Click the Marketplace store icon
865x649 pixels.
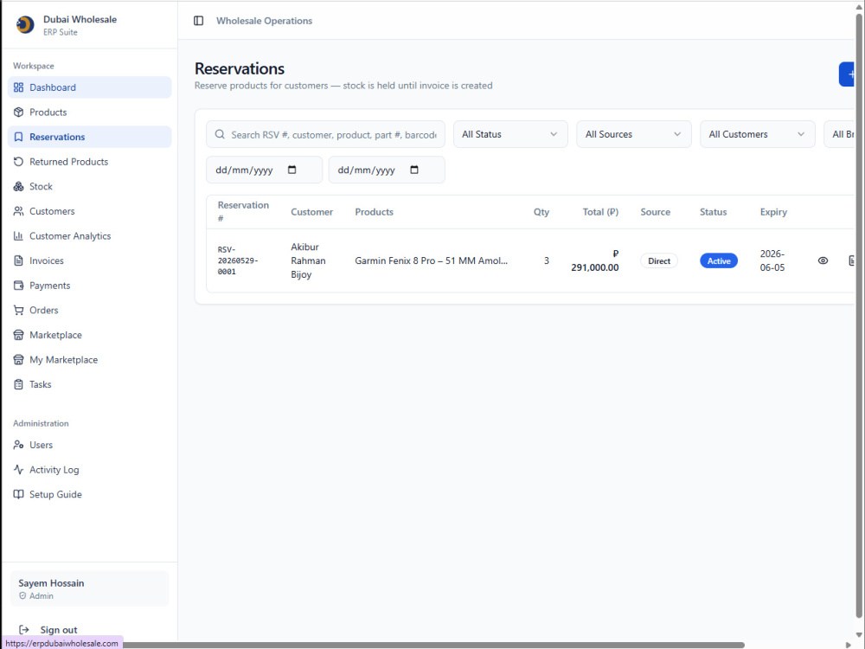[19, 335]
